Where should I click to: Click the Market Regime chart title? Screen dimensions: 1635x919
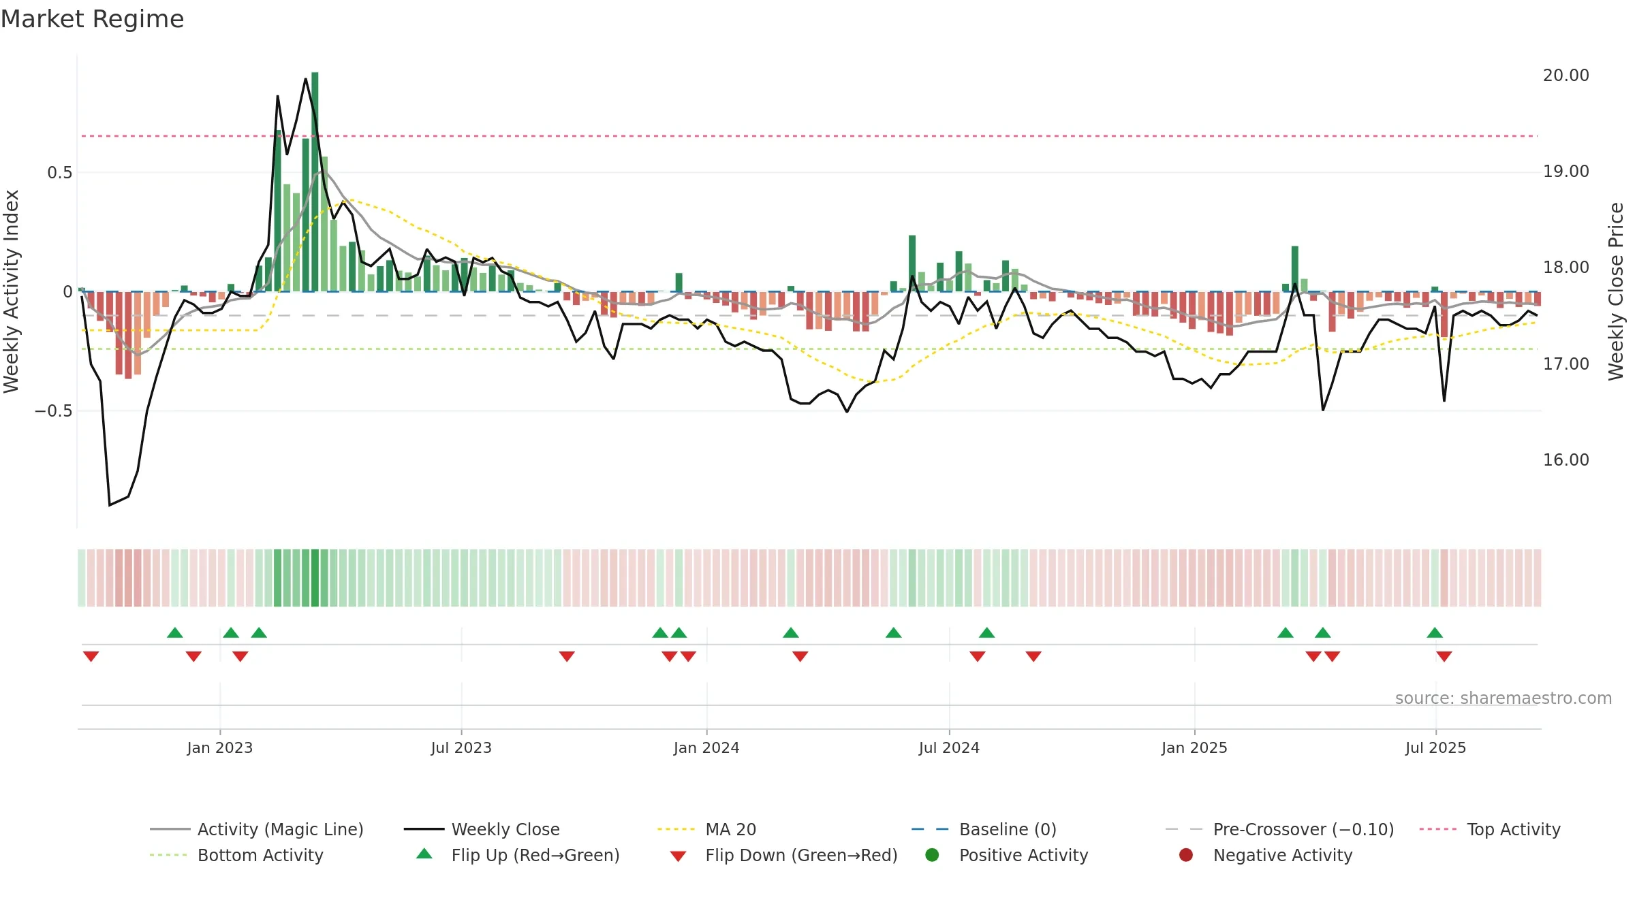[x=93, y=19]
